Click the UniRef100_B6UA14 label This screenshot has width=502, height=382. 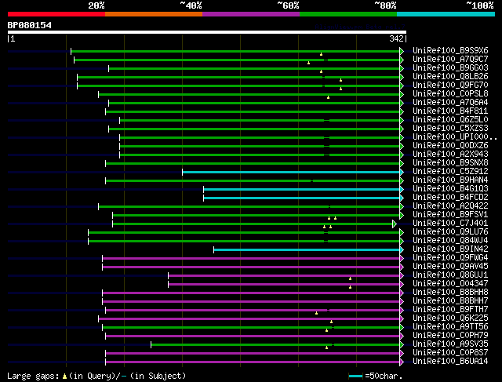coord(450,362)
